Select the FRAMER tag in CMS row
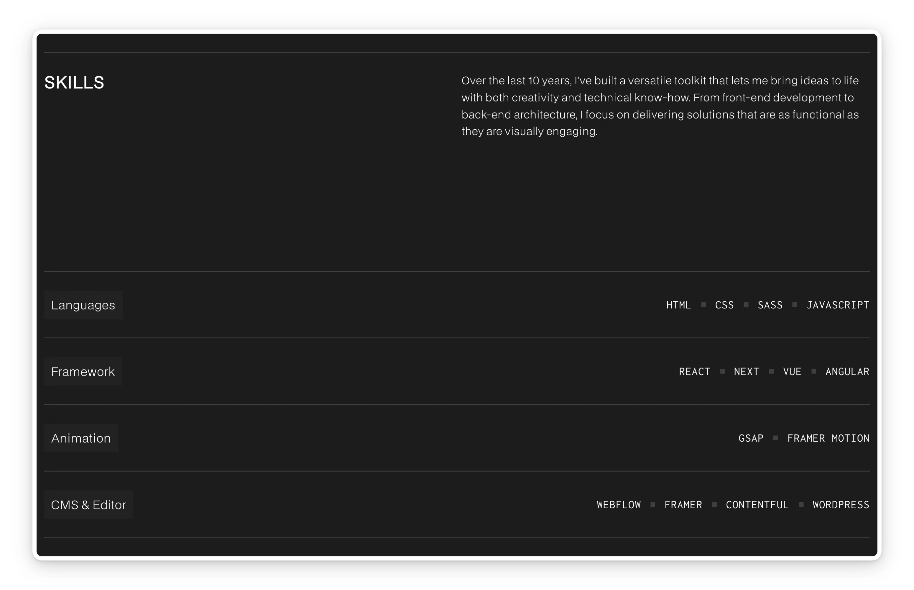Viewport: 914px width, 590px height. tap(683, 505)
